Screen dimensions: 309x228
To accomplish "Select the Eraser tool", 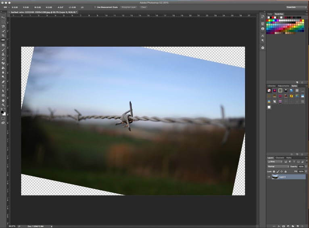I will tap(3, 63).
